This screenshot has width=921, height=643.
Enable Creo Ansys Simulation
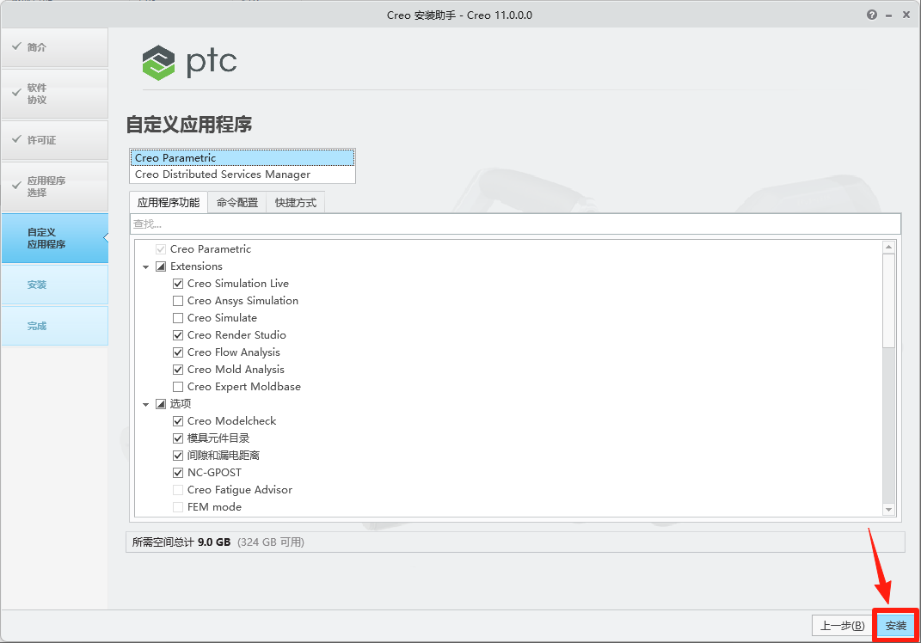point(177,300)
